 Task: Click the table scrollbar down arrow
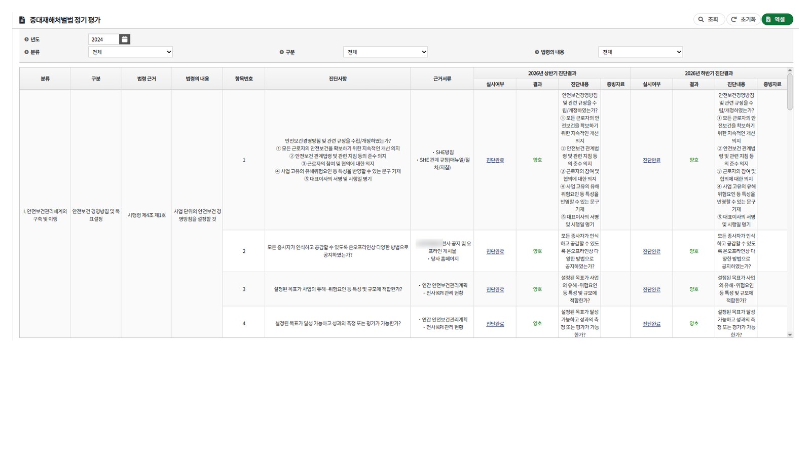point(790,334)
